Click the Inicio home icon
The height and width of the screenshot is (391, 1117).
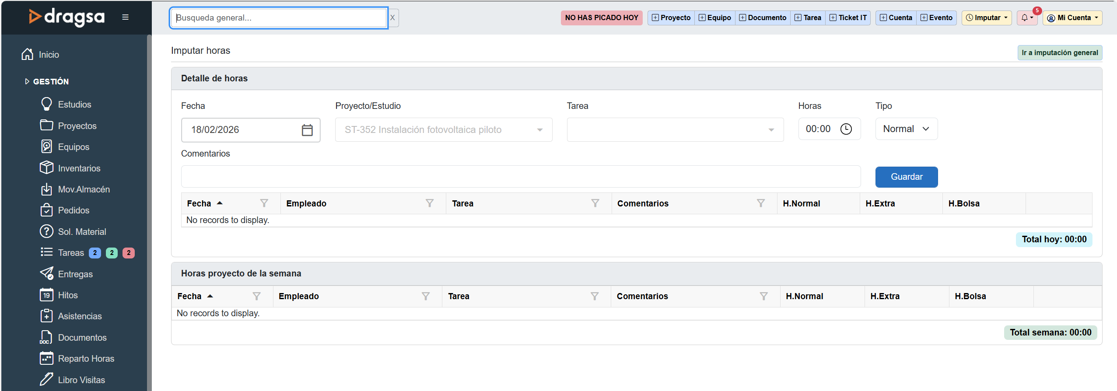click(28, 54)
